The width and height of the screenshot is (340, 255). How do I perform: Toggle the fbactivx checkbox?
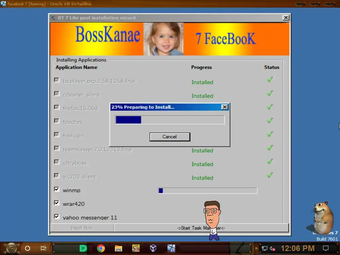click(x=56, y=121)
